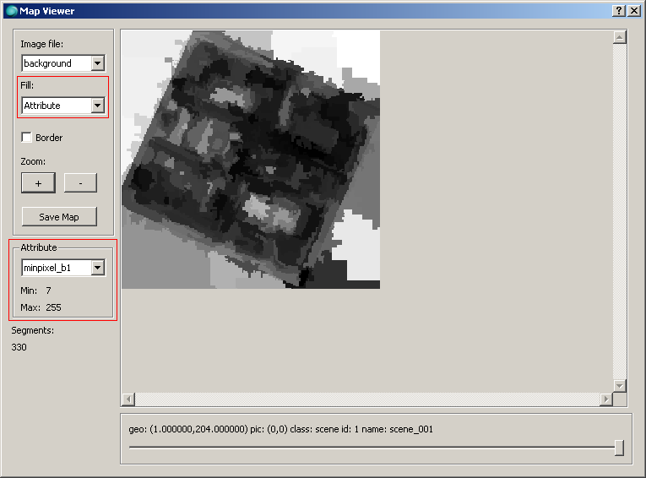The height and width of the screenshot is (478, 646).
Task: Click the vertical scrollbar track
Action: [619, 211]
